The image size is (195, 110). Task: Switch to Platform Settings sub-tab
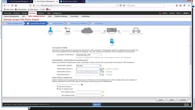point(61,16)
